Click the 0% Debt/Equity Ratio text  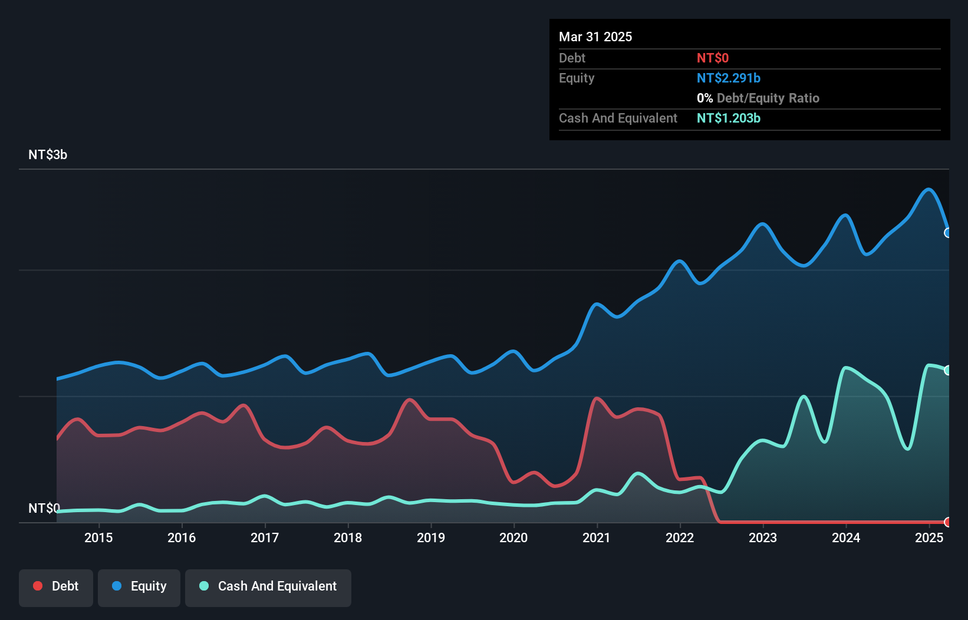click(x=758, y=98)
